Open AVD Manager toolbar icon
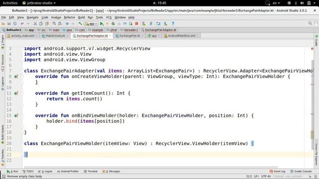This screenshot has height=179, width=319. tap(144, 23)
